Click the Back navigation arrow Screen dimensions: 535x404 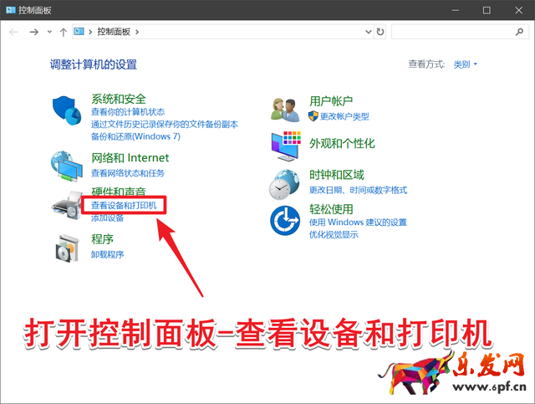pyautogui.click(x=14, y=32)
